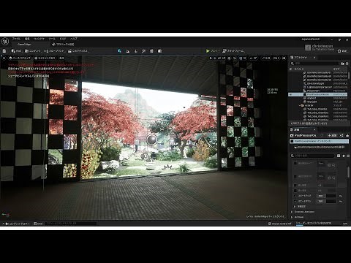The image size is (351, 263).
Task: Open Details view options eye icon
Action: (x=348, y=156)
